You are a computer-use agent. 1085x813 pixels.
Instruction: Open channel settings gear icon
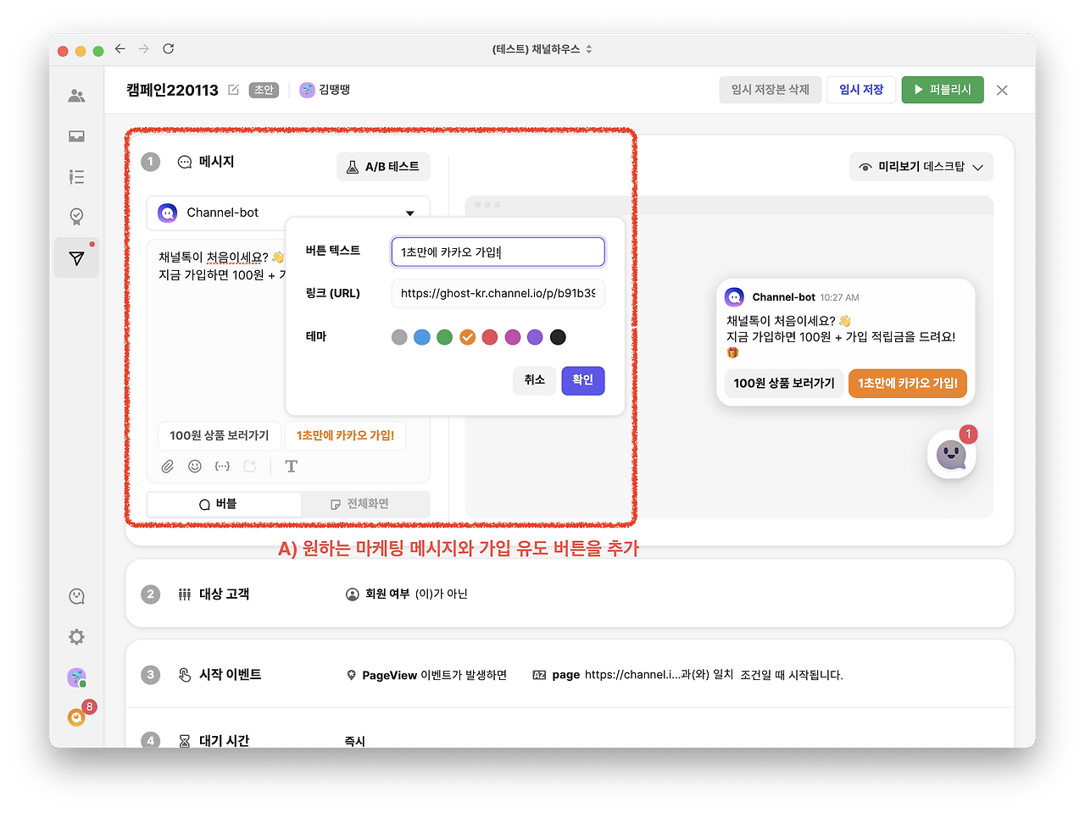(x=76, y=637)
